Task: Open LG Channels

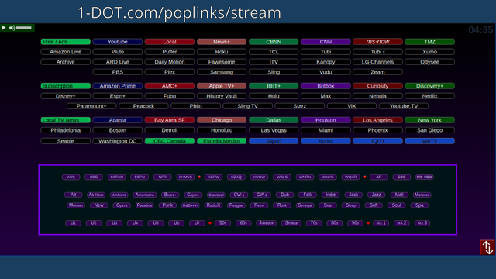Action: (377, 62)
